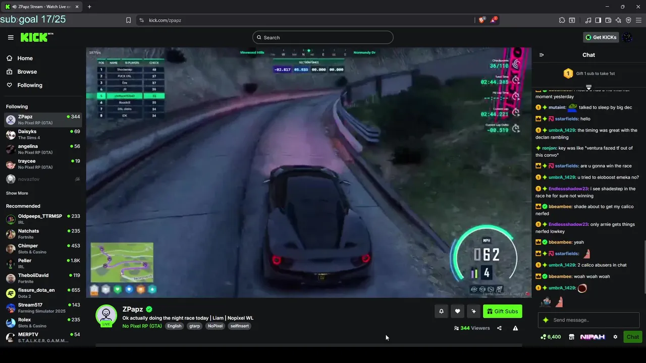Viewport: 646px width, 363px height.
Task: Click the gtarp tag
Action: tap(194, 326)
